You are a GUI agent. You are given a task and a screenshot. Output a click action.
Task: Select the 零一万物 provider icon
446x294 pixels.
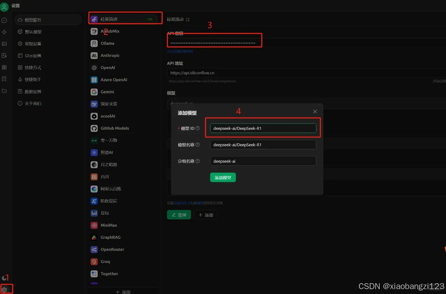point(94,141)
